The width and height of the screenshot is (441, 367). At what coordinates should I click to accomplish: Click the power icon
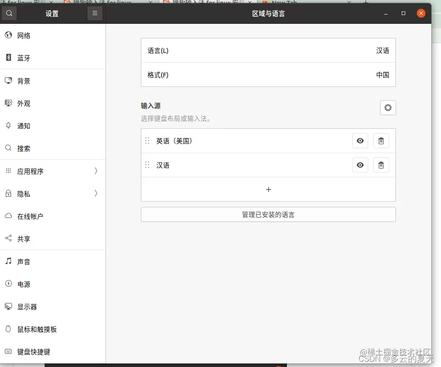8,284
